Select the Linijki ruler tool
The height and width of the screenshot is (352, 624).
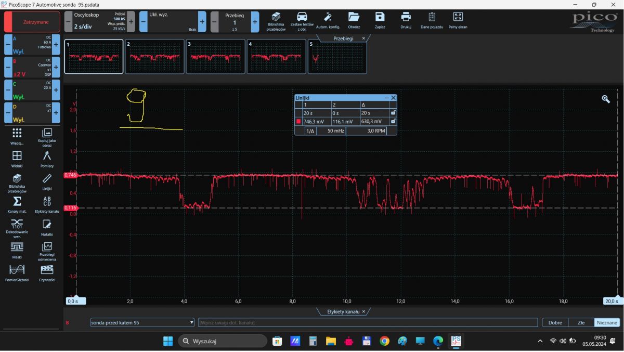47,179
